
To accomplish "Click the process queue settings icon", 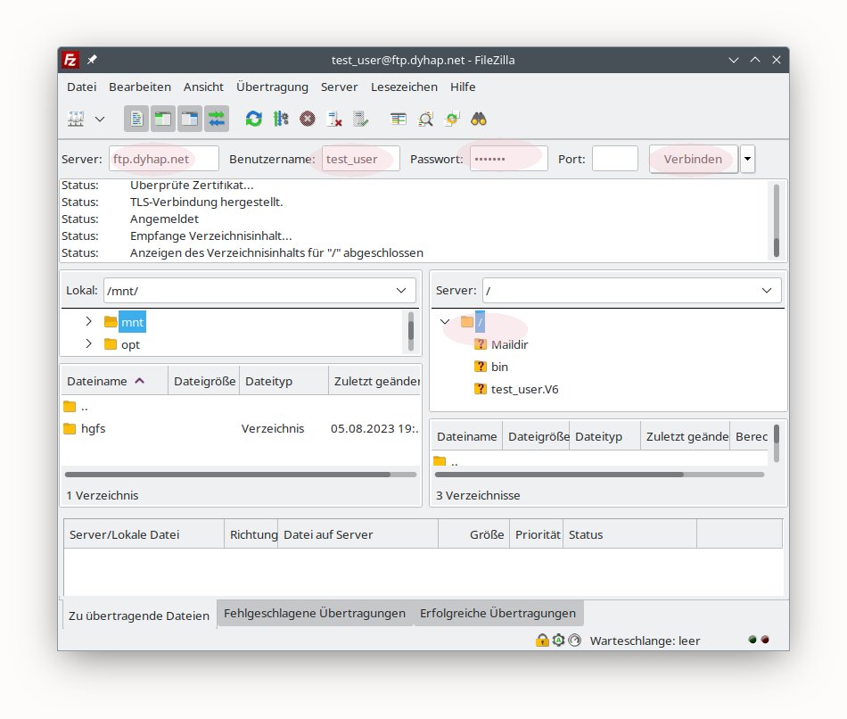I will [281, 119].
